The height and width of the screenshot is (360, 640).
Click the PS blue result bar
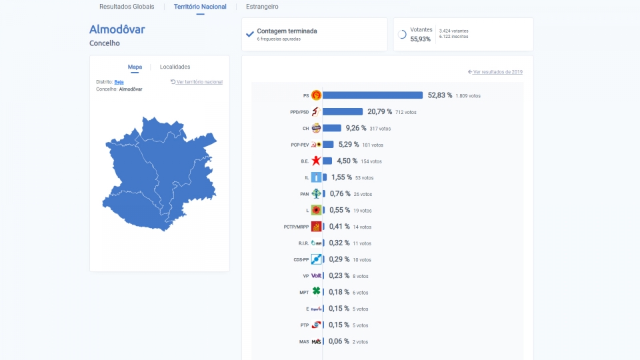click(373, 95)
